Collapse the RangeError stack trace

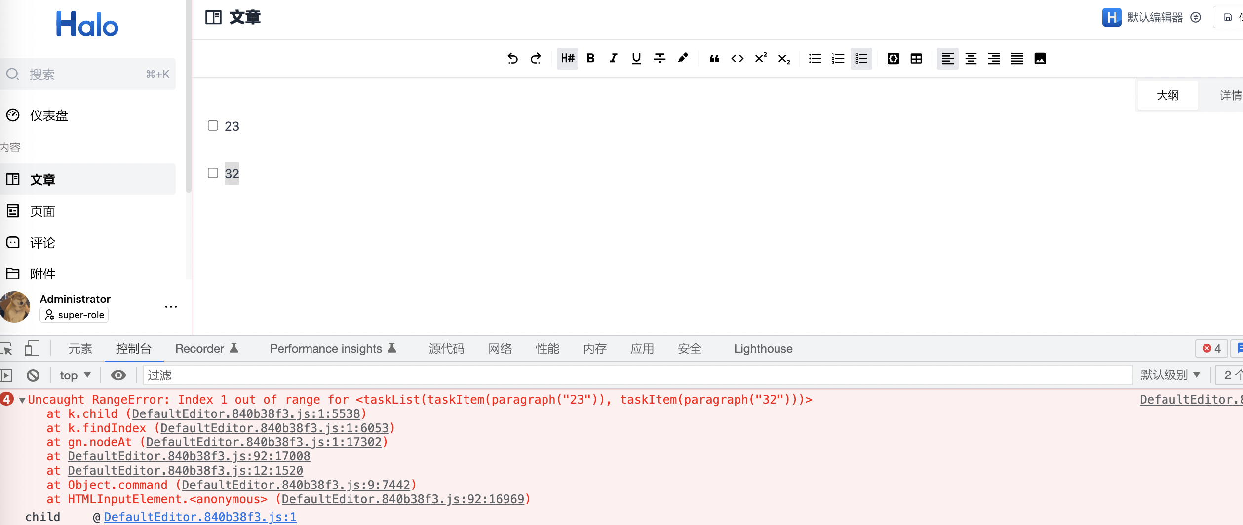22,400
